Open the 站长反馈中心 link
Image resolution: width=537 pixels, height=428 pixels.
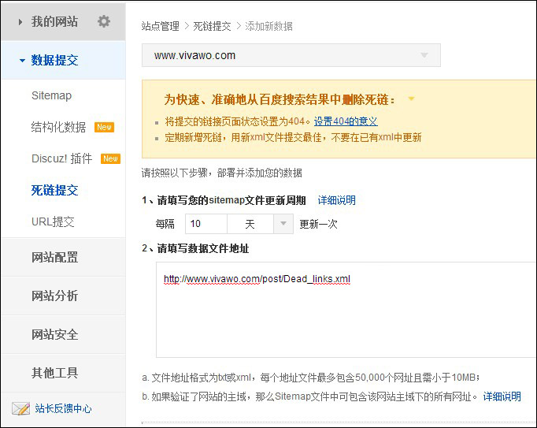[63, 408]
